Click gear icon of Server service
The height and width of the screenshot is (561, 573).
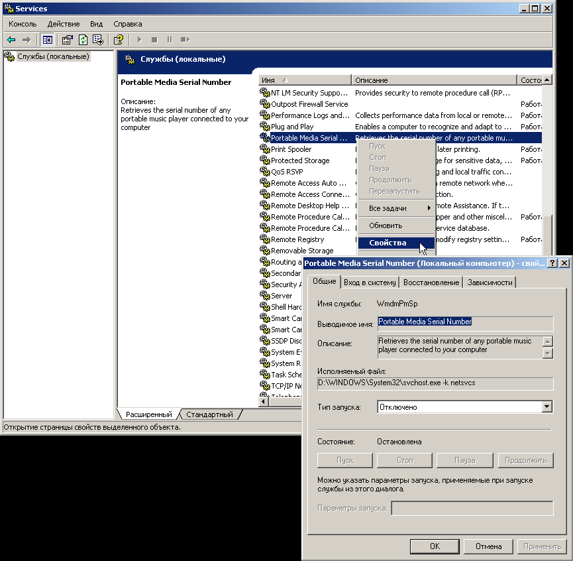coord(264,295)
